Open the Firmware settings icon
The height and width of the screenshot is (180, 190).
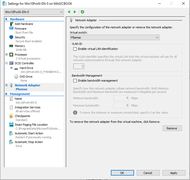pyautogui.click(x=11, y=29)
